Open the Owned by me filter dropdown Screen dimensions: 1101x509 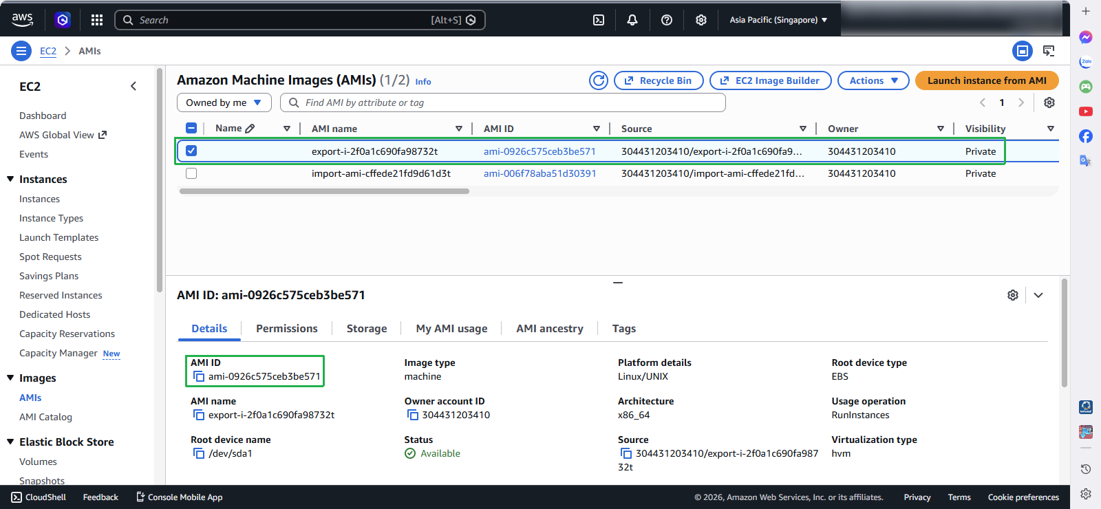224,102
